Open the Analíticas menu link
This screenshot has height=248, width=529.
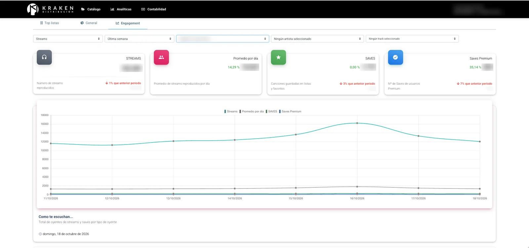[121, 9]
